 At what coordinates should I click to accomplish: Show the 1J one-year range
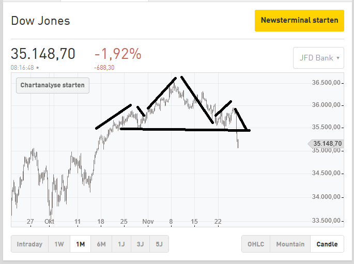[121, 244]
